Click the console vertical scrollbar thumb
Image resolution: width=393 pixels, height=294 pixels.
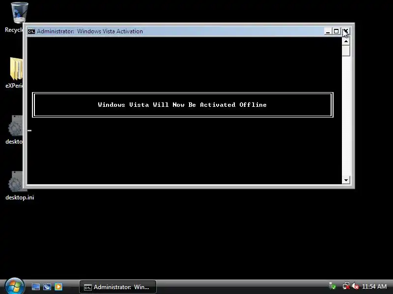pyautogui.click(x=346, y=51)
